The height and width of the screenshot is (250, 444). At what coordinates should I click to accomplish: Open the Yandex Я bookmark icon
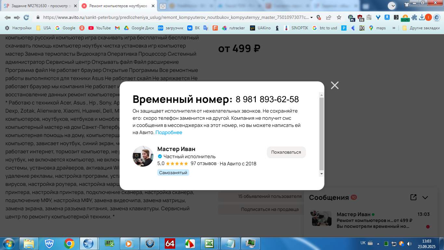point(82,28)
